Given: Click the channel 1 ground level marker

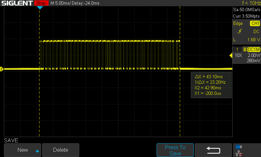Looking at the screenshot, I should coord(2,69).
